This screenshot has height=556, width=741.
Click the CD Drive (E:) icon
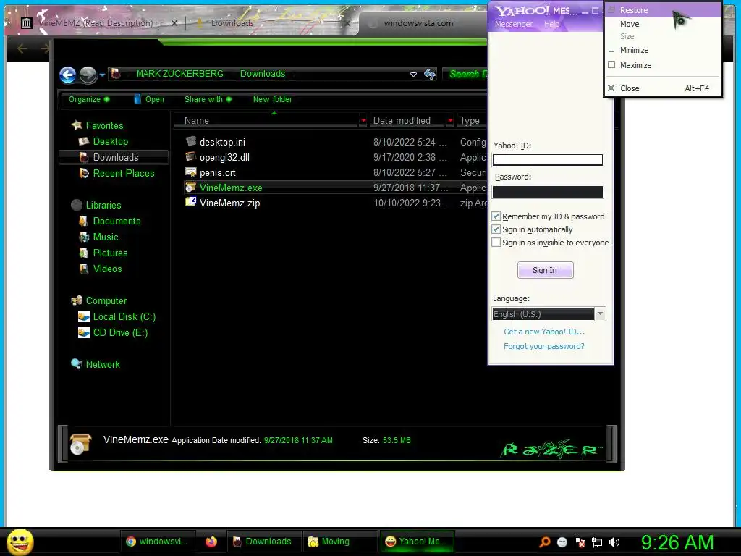tap(84, 332)
